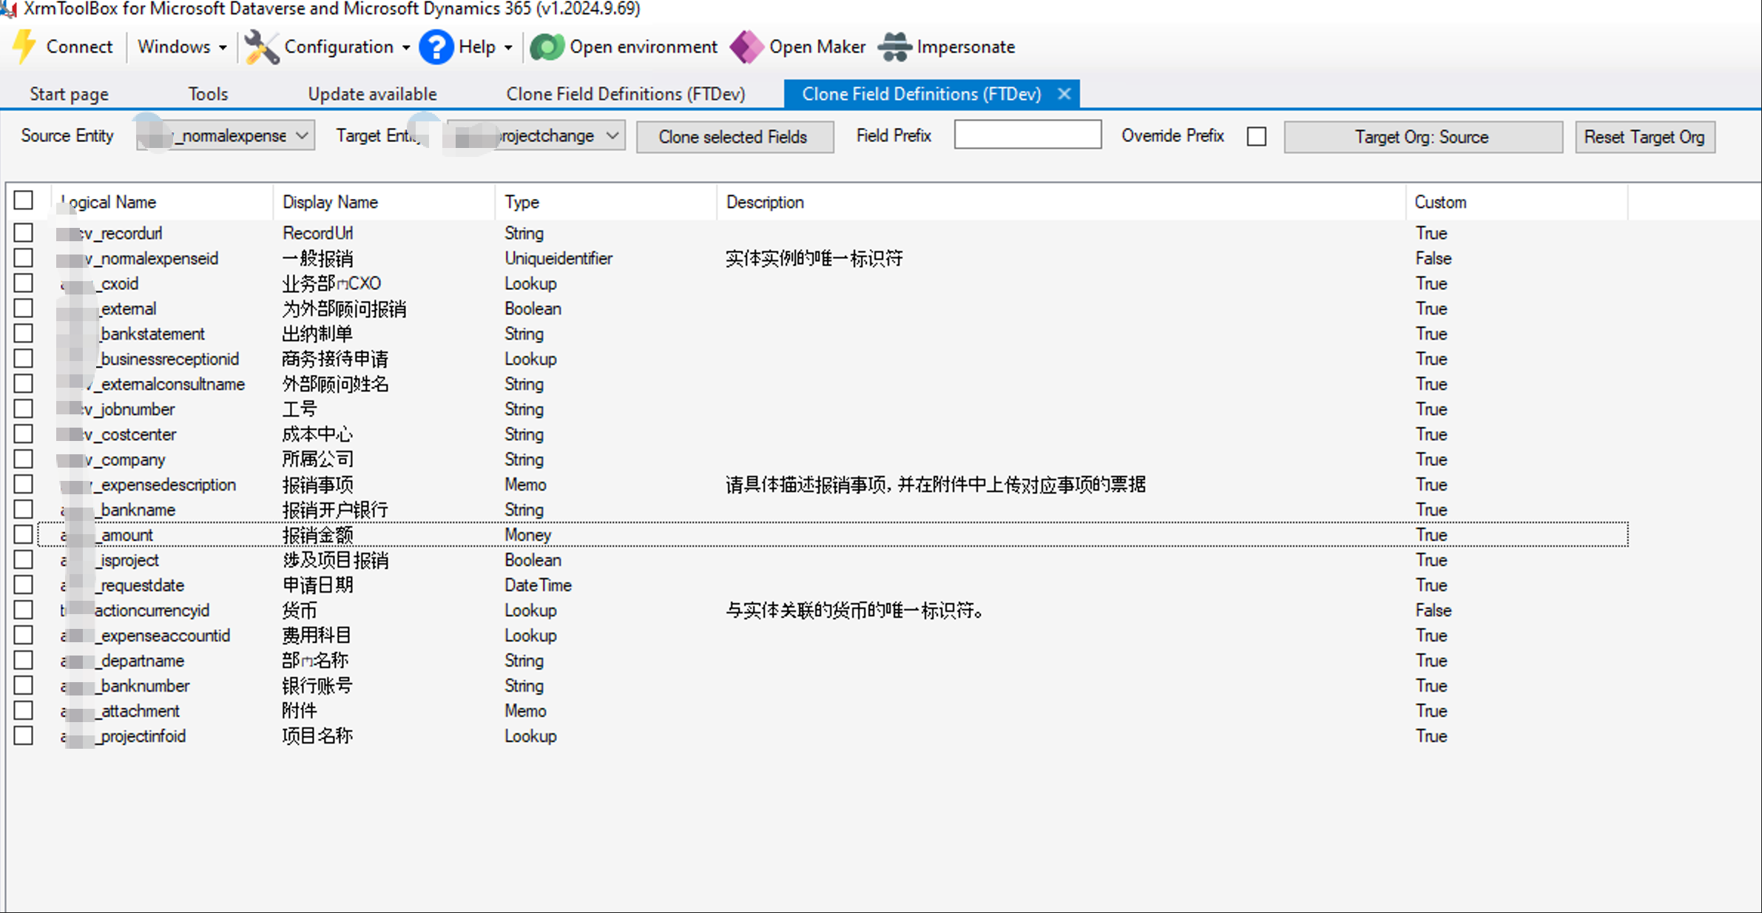Click the Connect toolbar label
Image resolution: width=1762 pixels, height=913 pixels.
[x=79, y=47]
